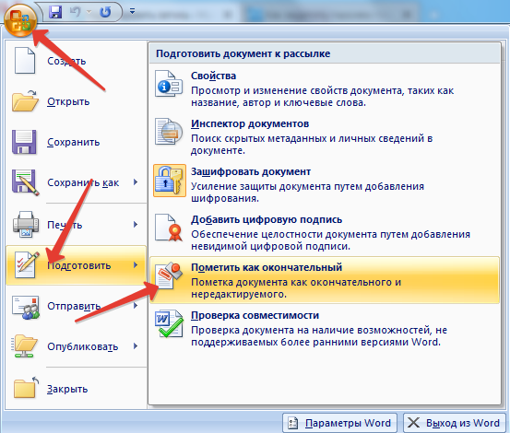Click the blank page icon for Создать
The image size is (510, 433).
(x=24, y=61)
